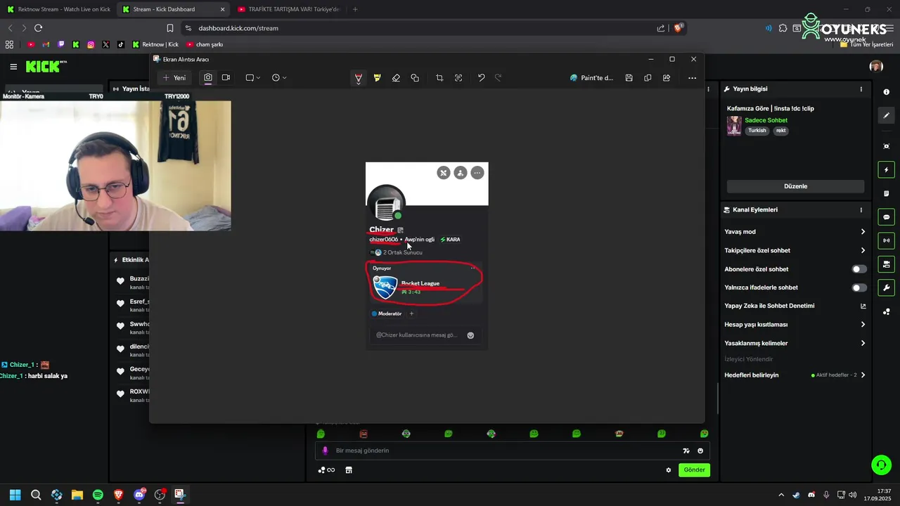Activate the image crop tool
This screenshot has height=506, width=900.
tap(439, 78)
